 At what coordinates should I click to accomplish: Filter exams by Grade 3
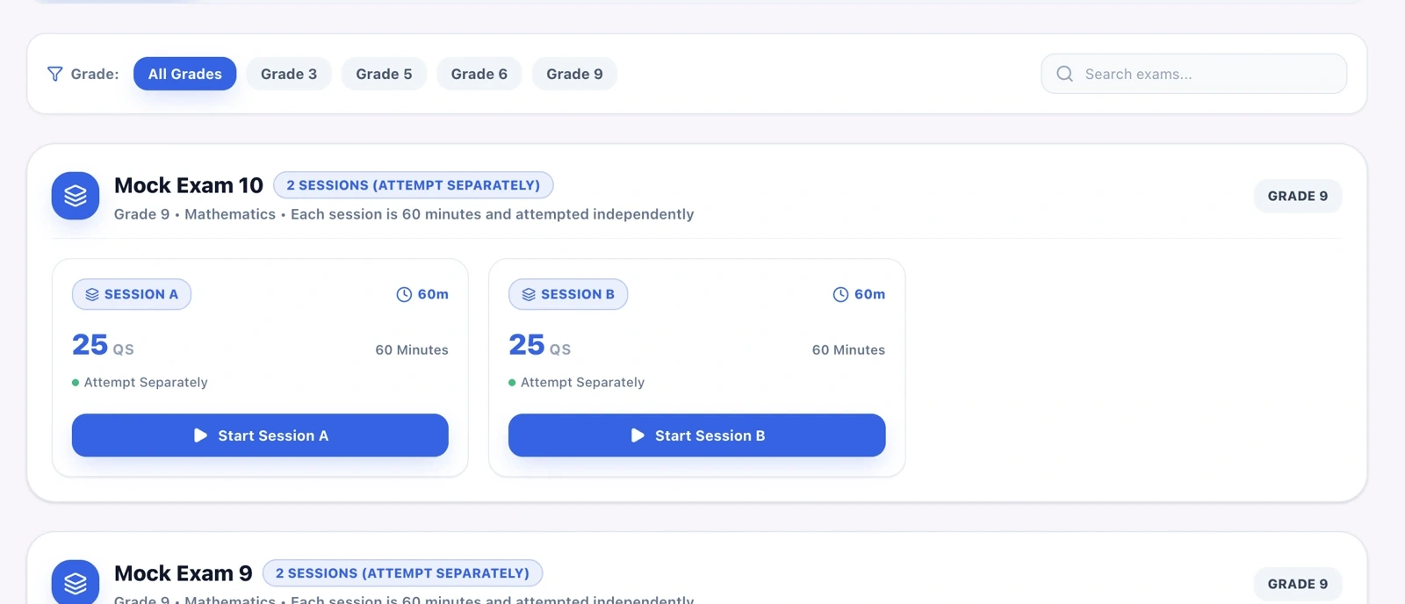(x=289, y=74)
